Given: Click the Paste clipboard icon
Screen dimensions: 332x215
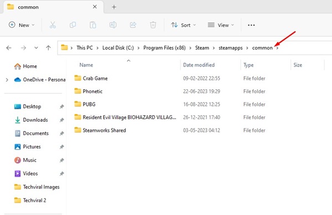Looking at the screenshot, I should point(93,25).
